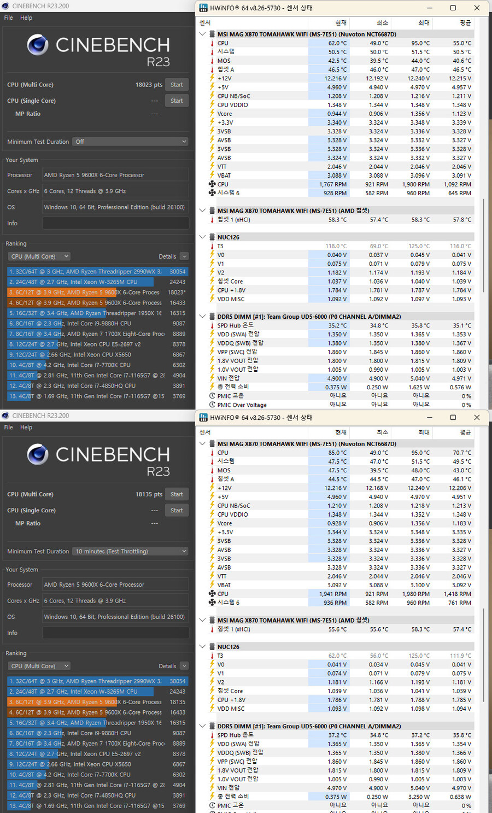Image resolution: width=492 pixels, height=813 pixels.
Task: Open CPU (Multi Core) ranking dropdown above 18023* row
Action: (x=39, y=256)
